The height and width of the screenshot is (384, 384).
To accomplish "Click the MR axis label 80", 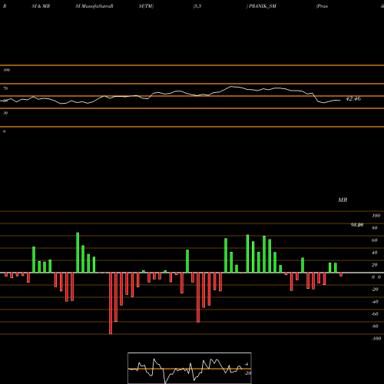I will click(375, 228).
